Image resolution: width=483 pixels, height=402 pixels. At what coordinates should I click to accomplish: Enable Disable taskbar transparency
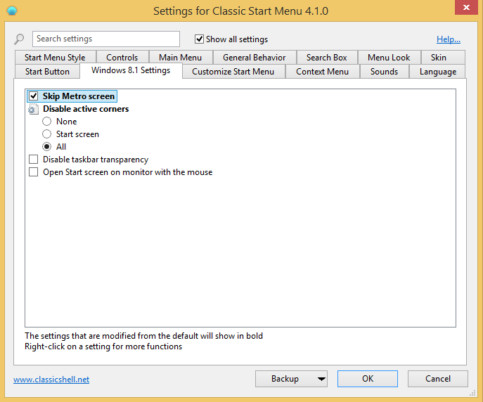(x=33, y=160)
